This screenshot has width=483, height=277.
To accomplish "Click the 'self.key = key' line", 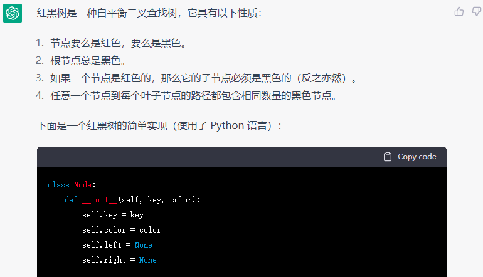I will [113, 215].
